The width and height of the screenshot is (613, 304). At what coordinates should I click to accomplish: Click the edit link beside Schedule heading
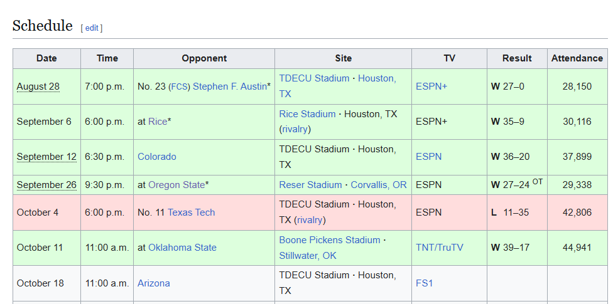(x=92, y=28)
